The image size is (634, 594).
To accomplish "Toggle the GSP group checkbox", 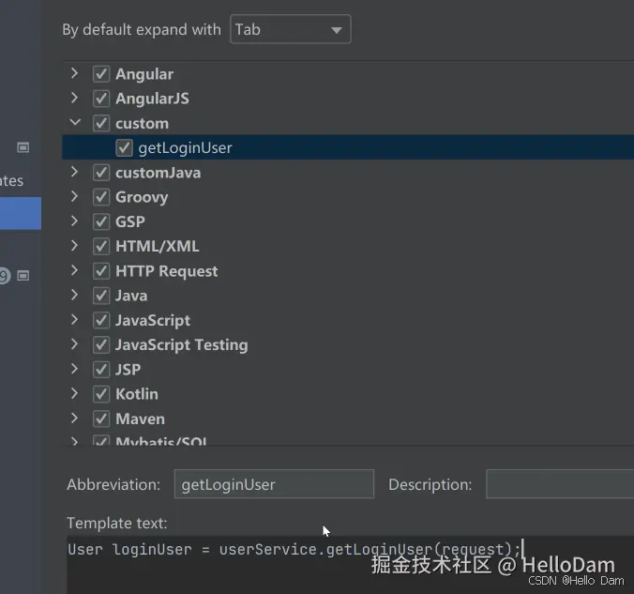I will [x=101, y=221].
